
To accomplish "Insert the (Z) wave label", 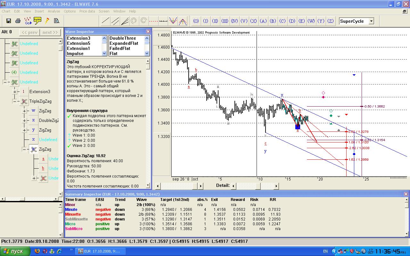I will point(331,21).
